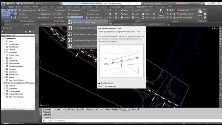Expand the Layers panel

[x=176, y=21]
